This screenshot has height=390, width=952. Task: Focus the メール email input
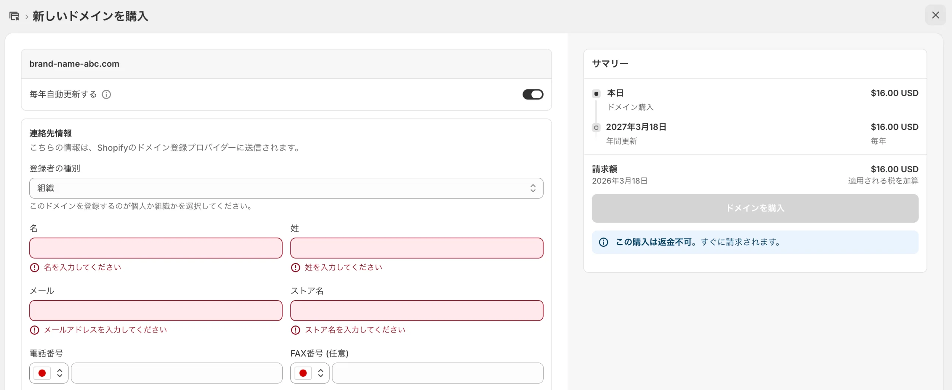156,311
